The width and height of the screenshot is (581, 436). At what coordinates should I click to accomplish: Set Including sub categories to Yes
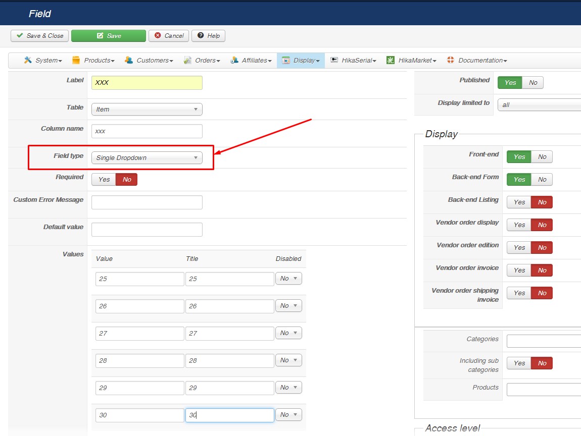(519, 363)
